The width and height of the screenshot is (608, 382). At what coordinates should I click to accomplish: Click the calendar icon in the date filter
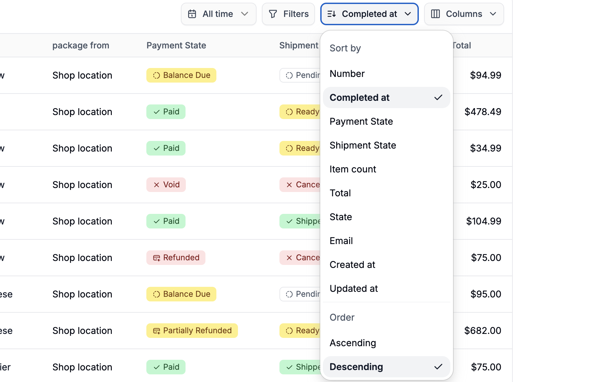[x=192, y=14]
